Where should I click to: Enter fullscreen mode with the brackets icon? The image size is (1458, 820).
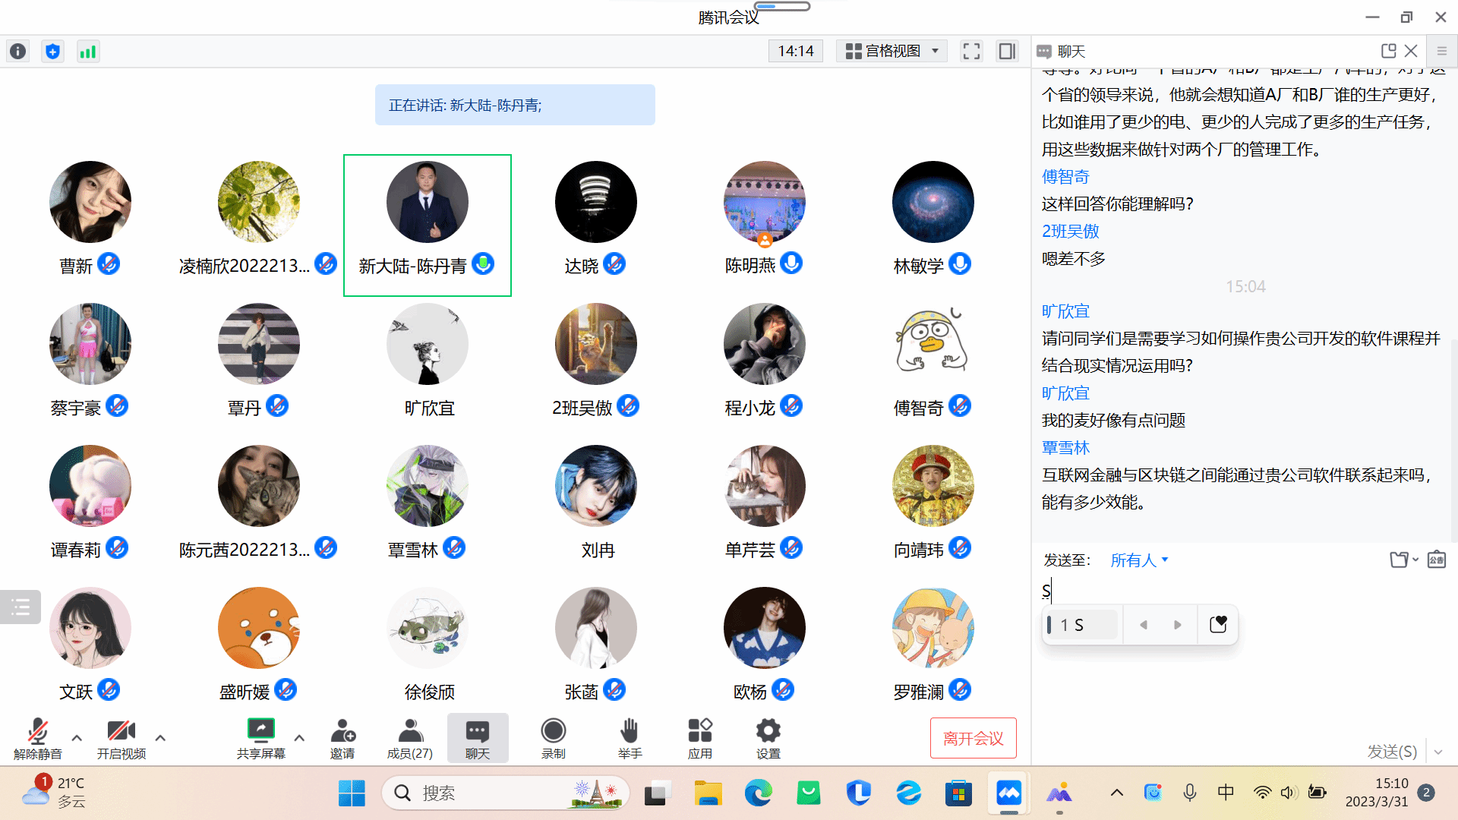(x=971, y=51)
